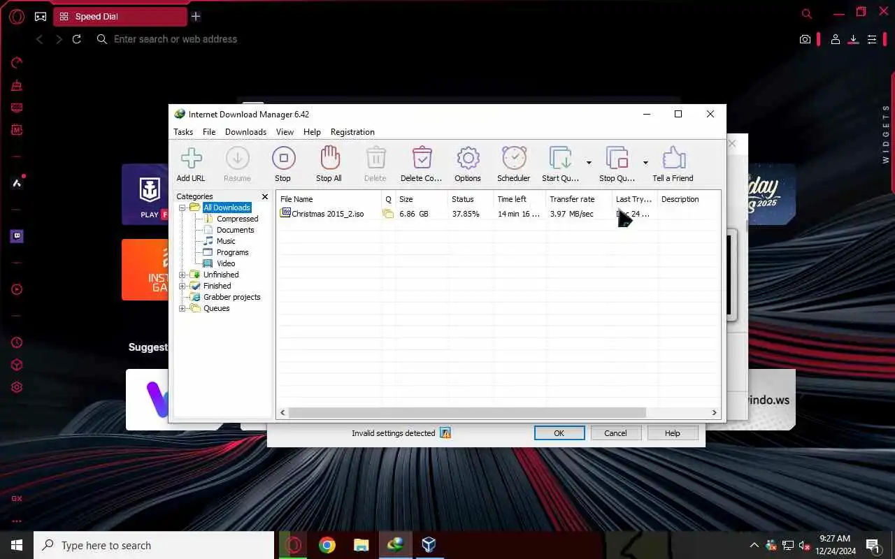Click the dialog Help button
This screenshot has width=895, height=559.
pyautogui.click(x=672, y=433)
